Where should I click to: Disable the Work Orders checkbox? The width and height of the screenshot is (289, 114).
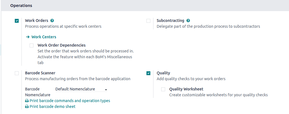click(17, 21)
